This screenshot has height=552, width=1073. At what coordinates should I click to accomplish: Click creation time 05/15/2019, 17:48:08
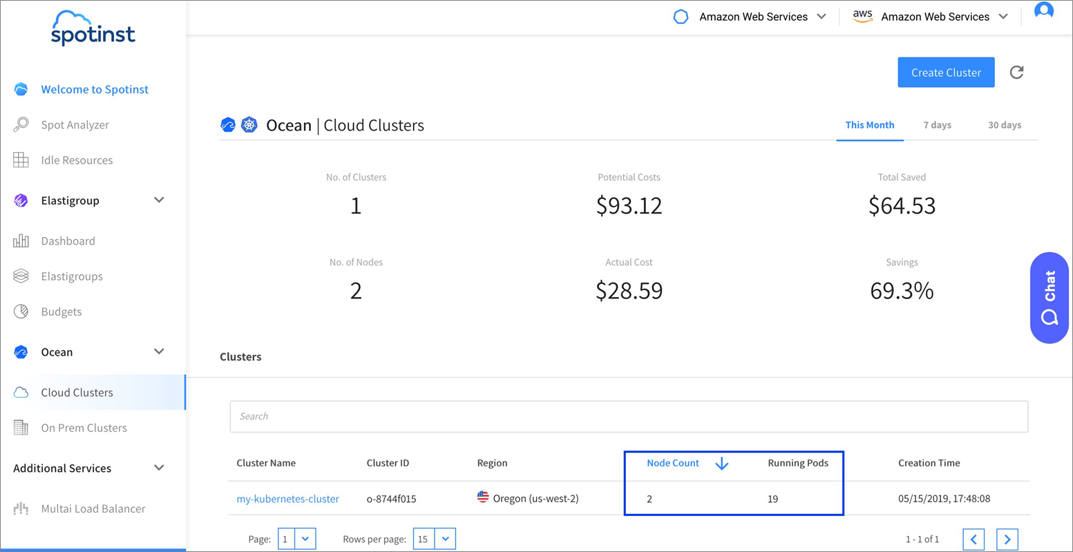[x=944, y=499]
